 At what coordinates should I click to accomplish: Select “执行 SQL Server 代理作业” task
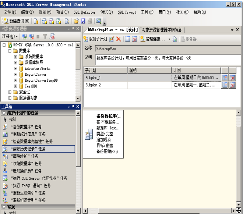38,178
